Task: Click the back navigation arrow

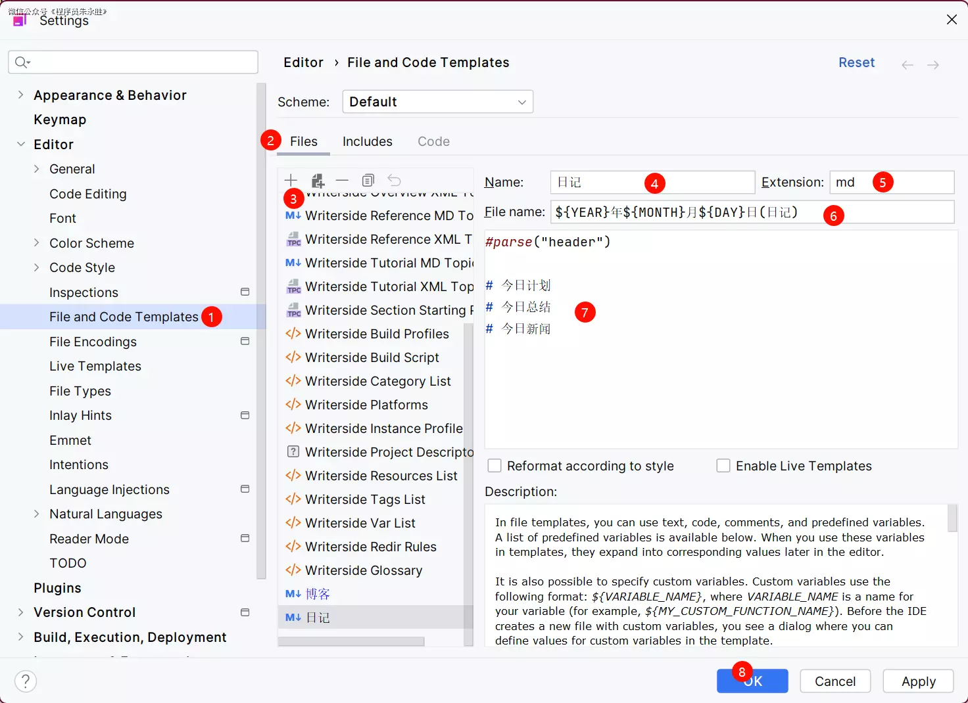Action: [x=907, y=64]
